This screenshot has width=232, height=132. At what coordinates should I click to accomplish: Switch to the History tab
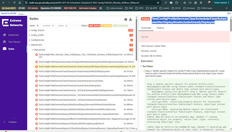coord(160,28)
